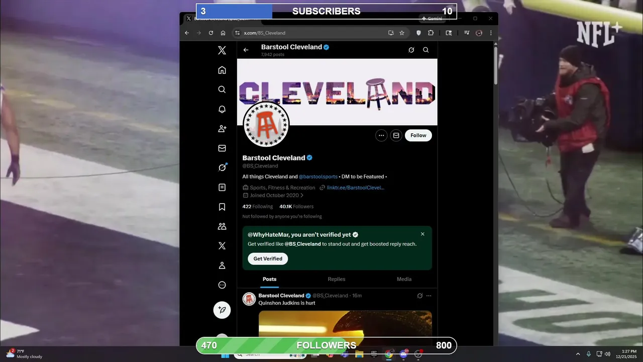Dismiss the verification promo banner

click(x=422, y=234)
